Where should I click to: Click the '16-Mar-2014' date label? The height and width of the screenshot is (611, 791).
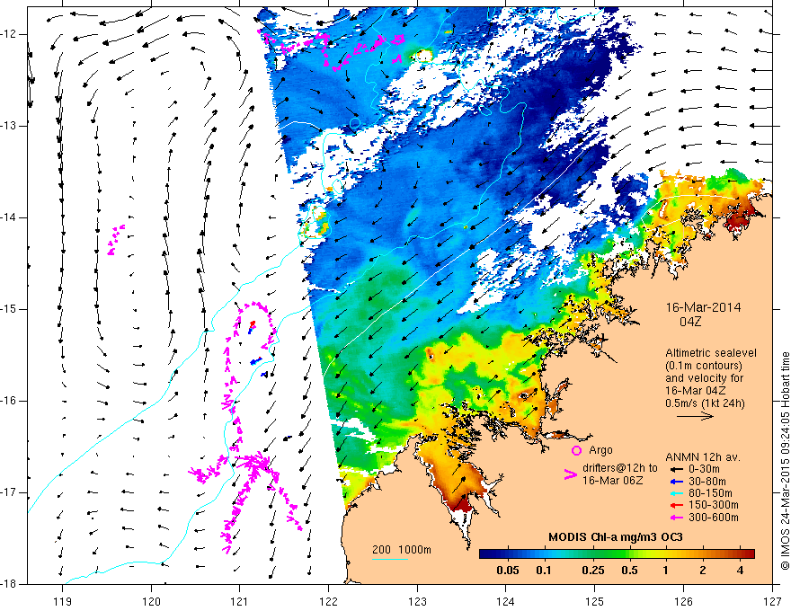coord(703,307)
